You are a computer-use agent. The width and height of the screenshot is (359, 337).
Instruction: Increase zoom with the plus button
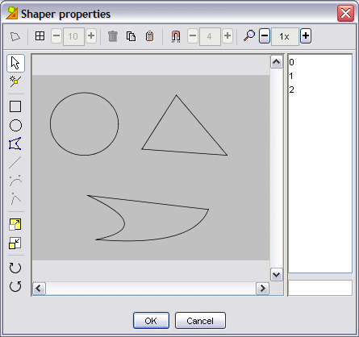306,35
